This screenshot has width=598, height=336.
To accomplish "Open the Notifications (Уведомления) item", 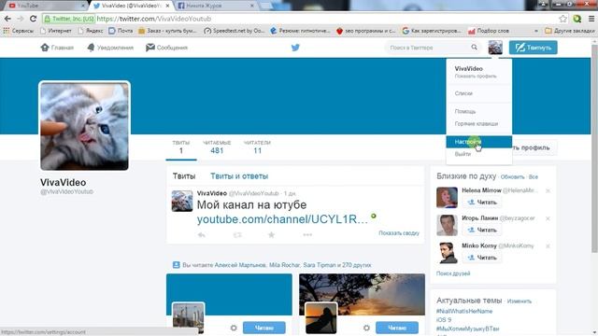I will point(110,48).
